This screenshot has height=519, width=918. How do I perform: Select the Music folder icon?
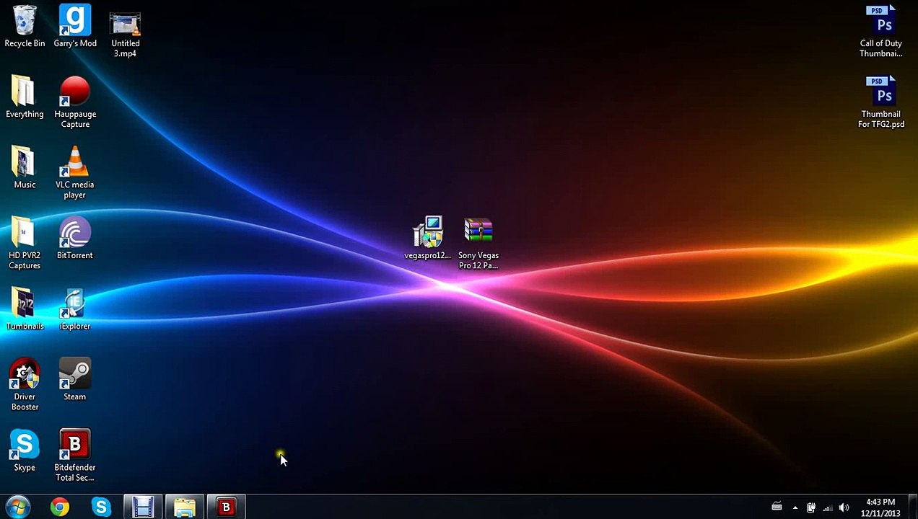25,168
